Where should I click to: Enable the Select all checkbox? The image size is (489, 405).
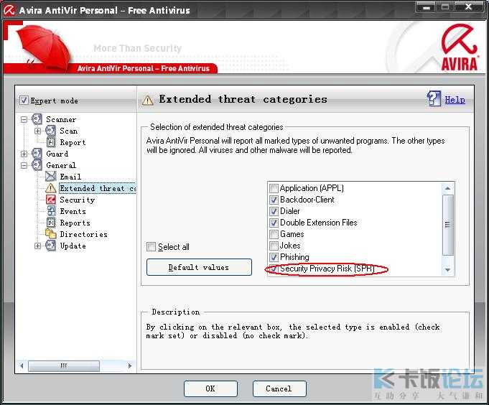click(151, 247)
